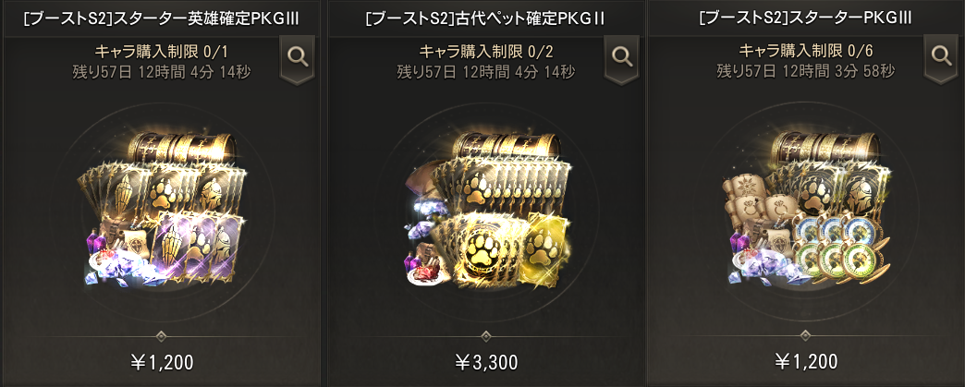Click キャラ購入制限 0/1 label
Screen dimensions: 965x387
161,51
